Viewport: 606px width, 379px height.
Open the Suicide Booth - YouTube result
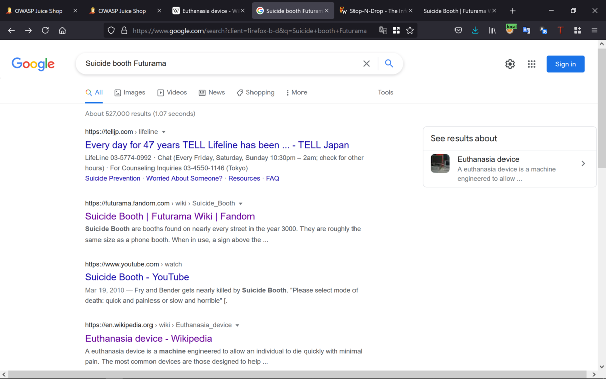click(x=137, y=277)
